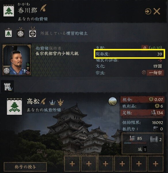Screen dimensions: 168x173
Task: Click the 四国 culture link
Action: tap(158, 66)
